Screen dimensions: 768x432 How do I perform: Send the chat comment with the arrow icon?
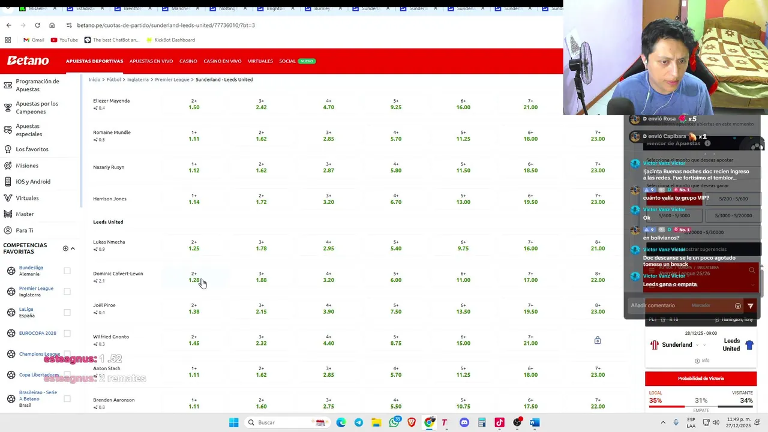(x=750, y=306)
